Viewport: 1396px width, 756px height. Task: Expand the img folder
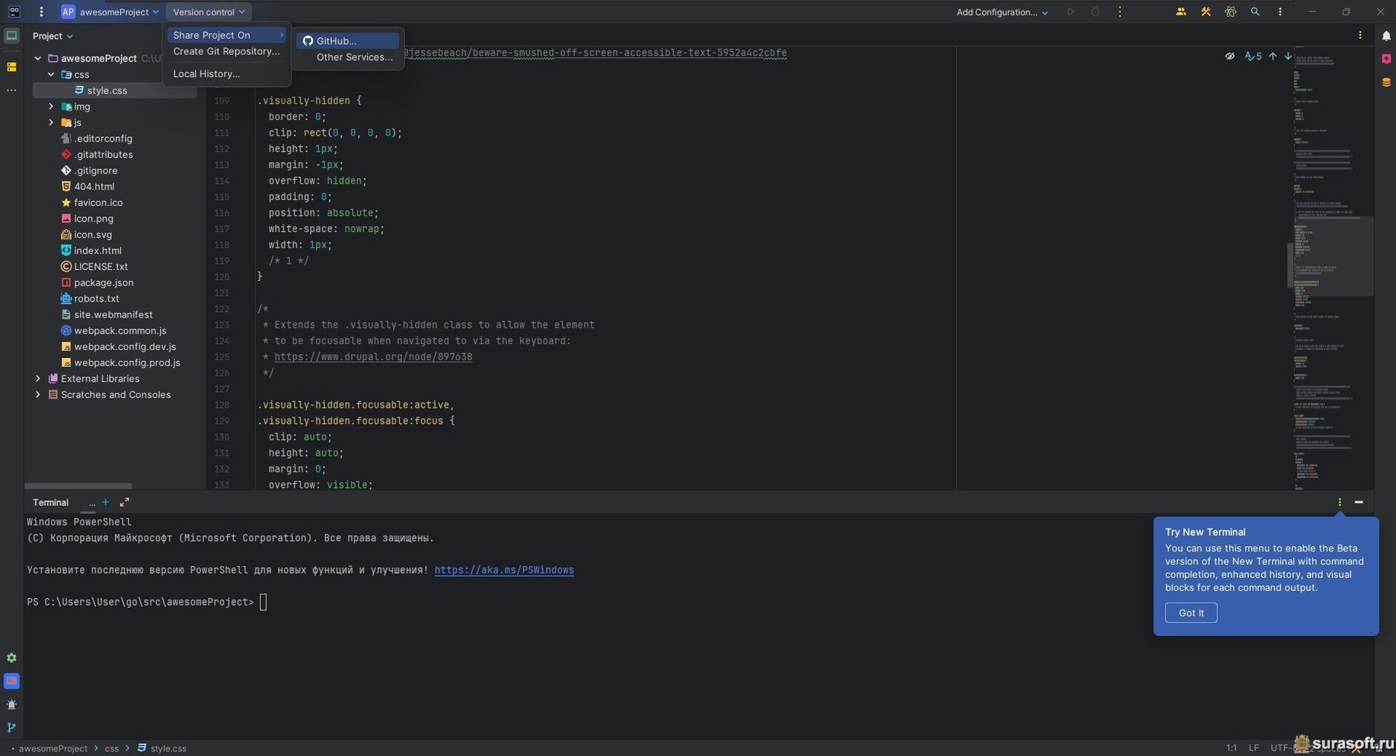(51, 107)
